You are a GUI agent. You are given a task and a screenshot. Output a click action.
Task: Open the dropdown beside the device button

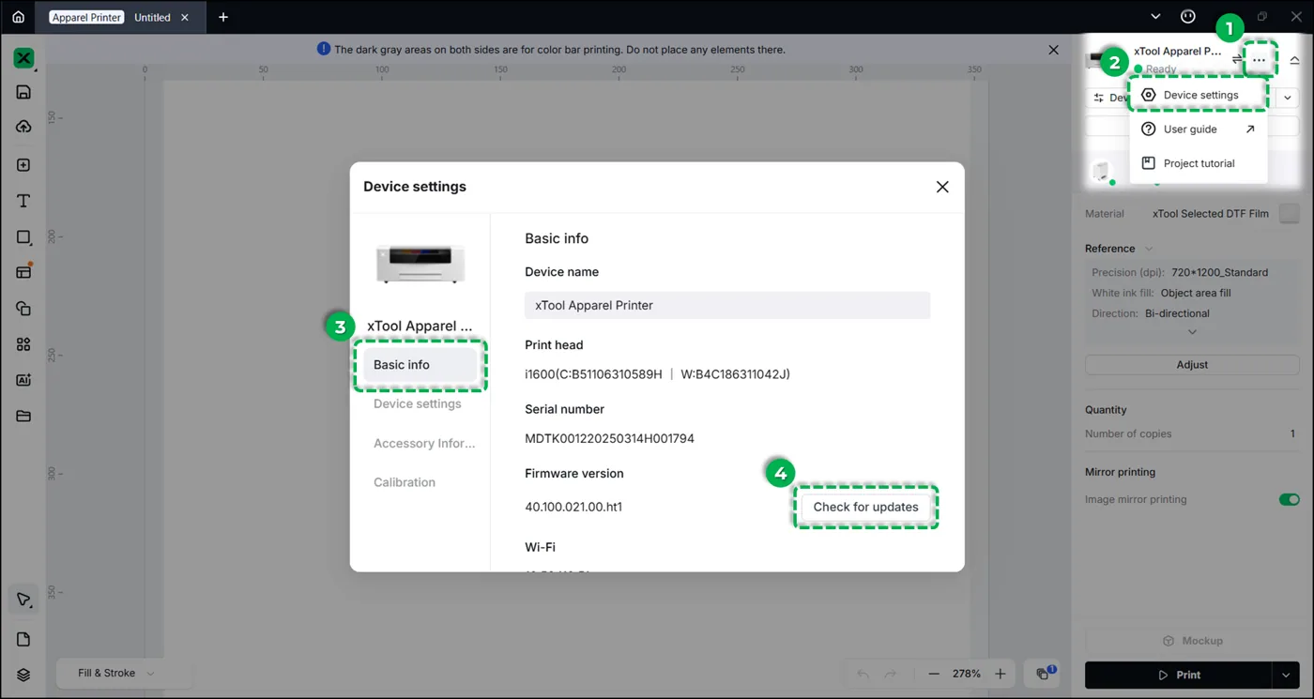(x=1288, y=98)
